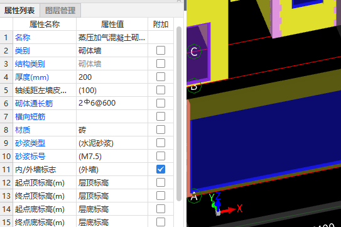Click the (M7.5) mortar grade value

[x=112, y=156]
